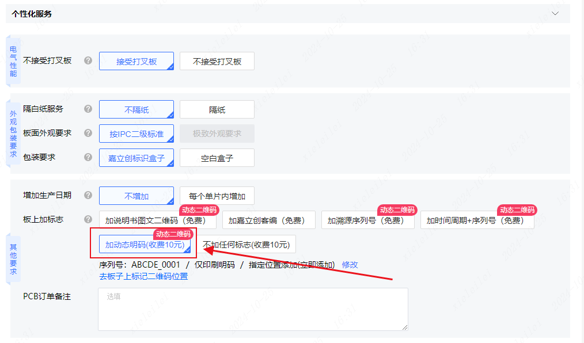Select the 隔纸 option

217,110
